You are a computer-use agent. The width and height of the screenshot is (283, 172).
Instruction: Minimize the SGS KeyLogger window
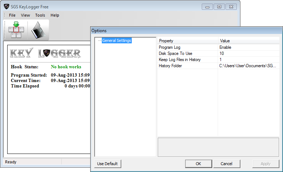pos(207,7)
